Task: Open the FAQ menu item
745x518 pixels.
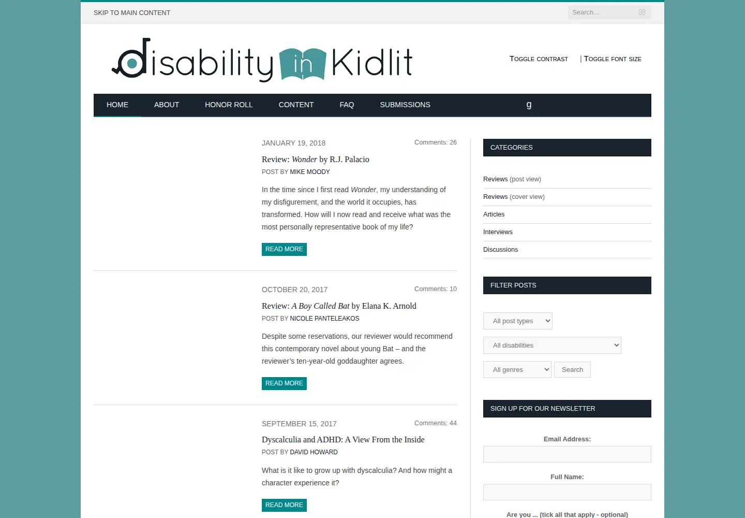Action: [x=347, y=105]
